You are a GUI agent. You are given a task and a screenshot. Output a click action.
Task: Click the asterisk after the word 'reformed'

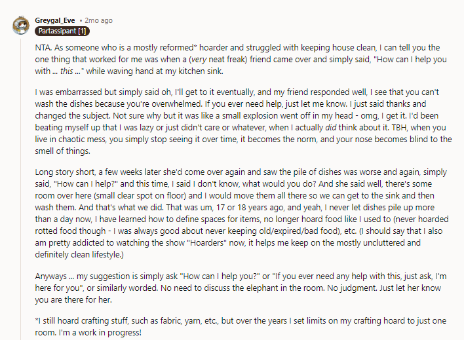point(195,47)
